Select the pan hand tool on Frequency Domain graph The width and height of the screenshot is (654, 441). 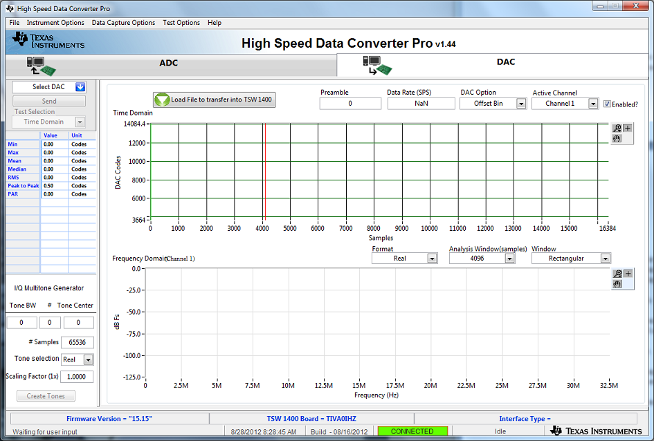pos(617,284)
